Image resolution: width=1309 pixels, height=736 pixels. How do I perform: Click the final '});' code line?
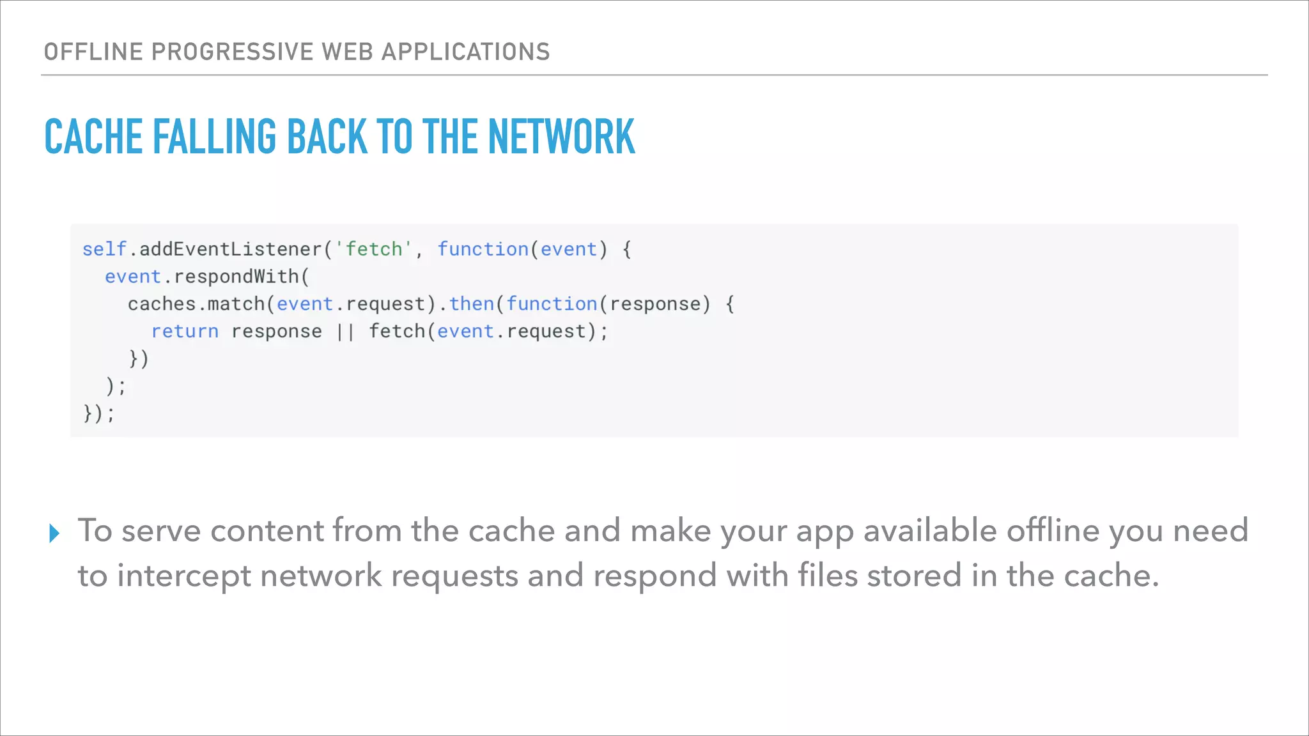(98, 413)
